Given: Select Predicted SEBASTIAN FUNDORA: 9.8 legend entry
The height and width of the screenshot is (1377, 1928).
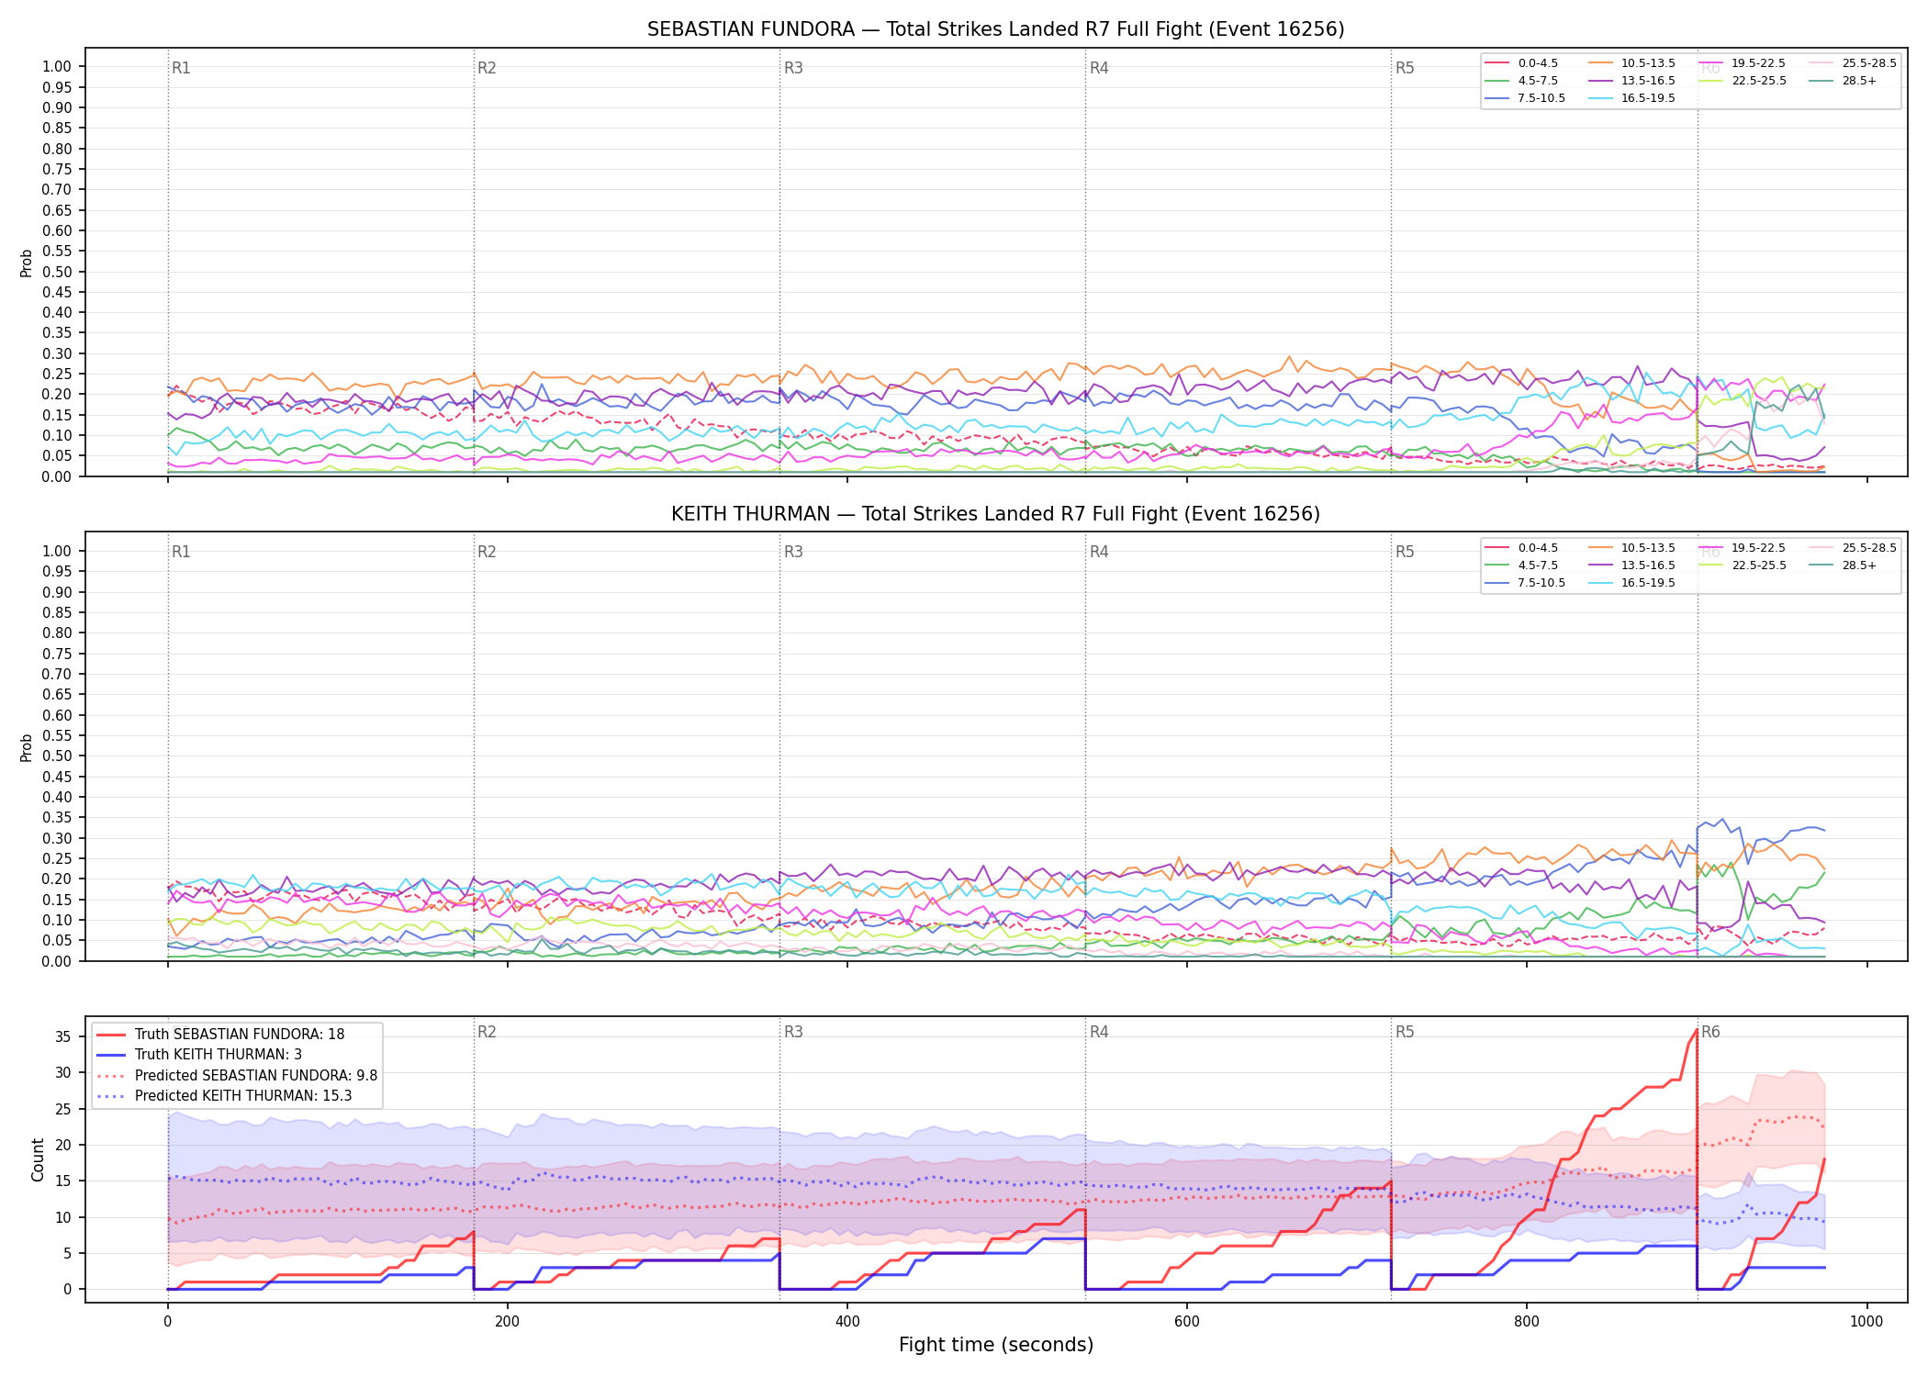Looking at the screenshot, I should point(237,1076).
